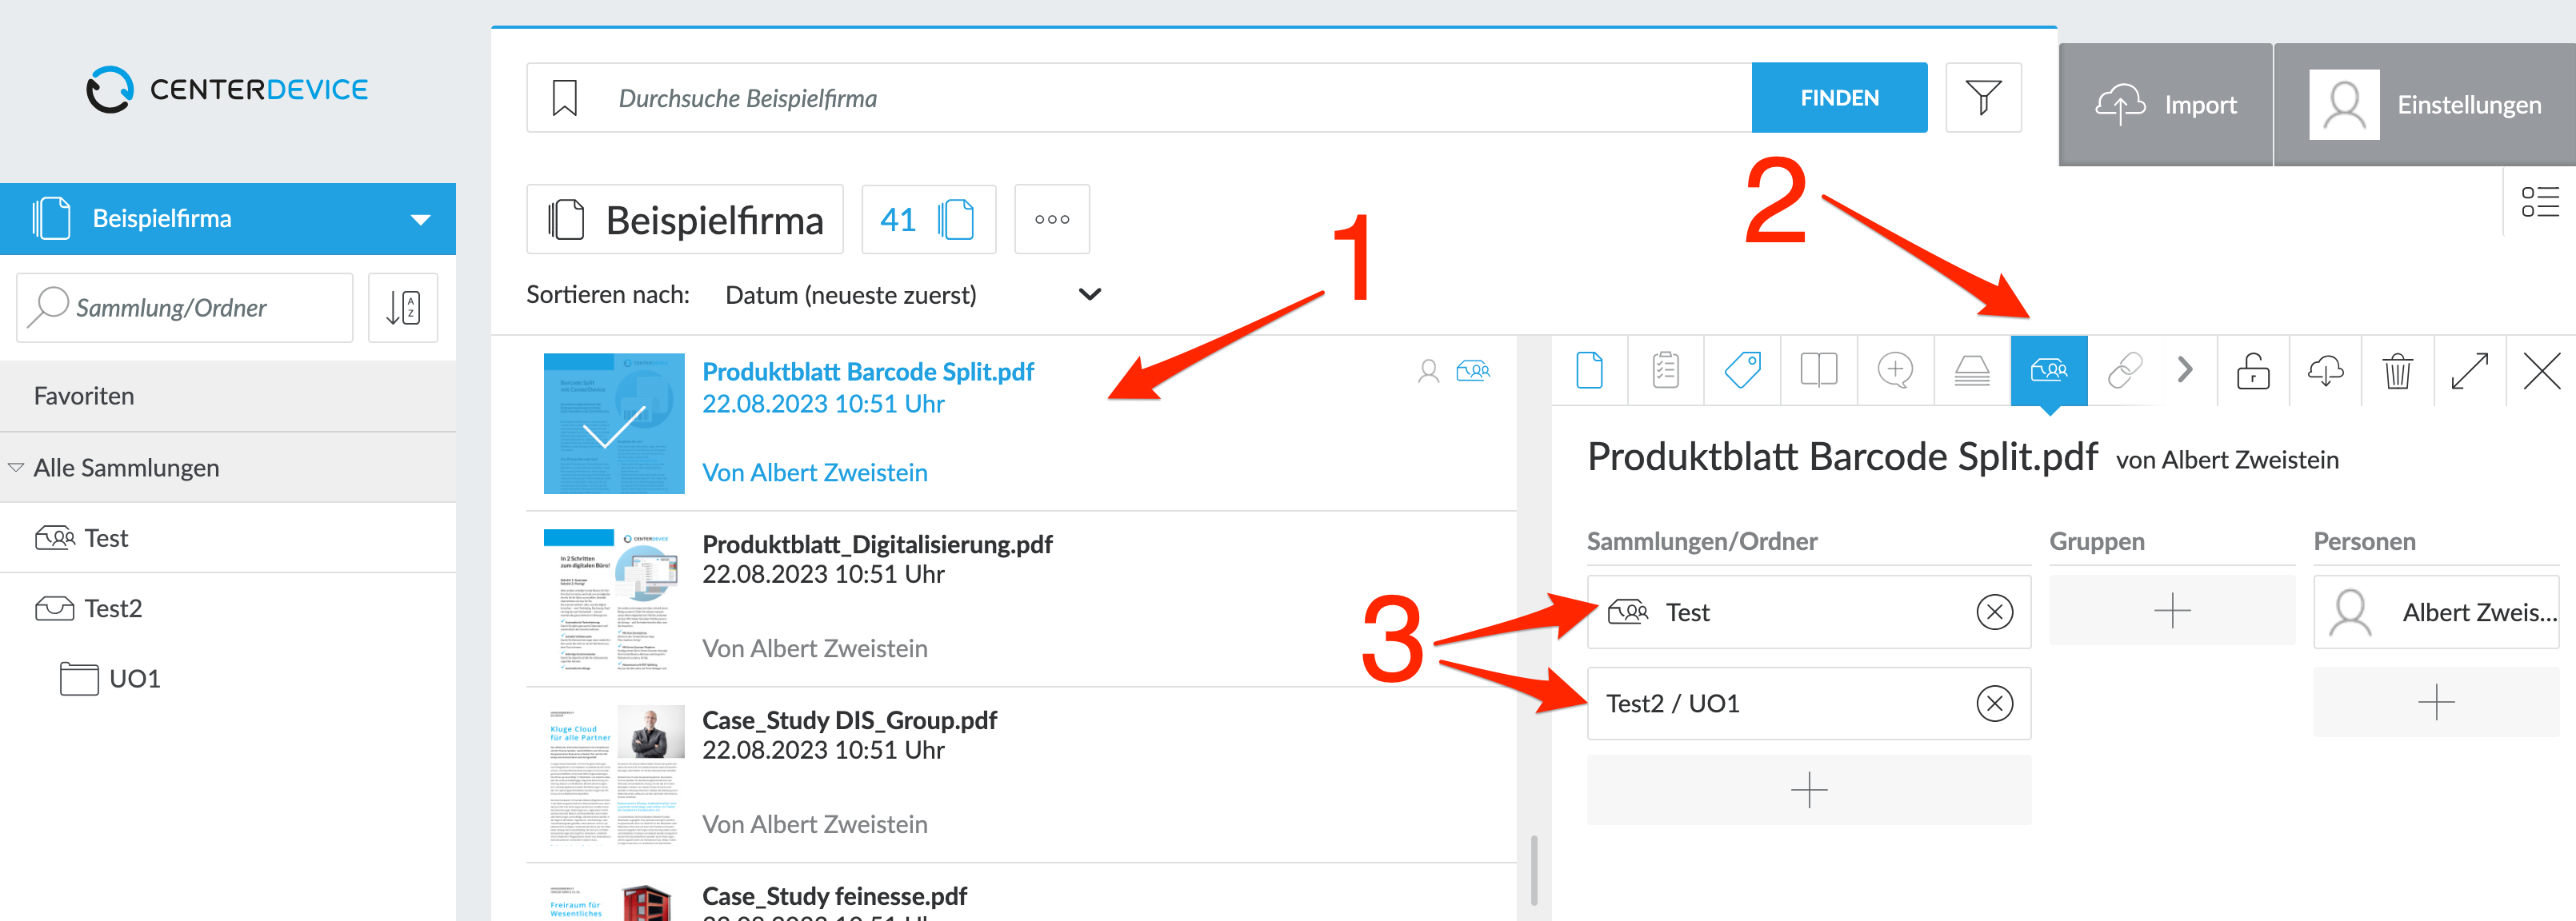Click the Test2 / UO1 entry in the panel
2576x921 pixels.
[x=1809, y=704]
